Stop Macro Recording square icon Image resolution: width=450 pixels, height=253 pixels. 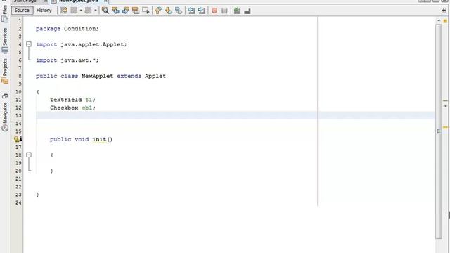[224, 11]
